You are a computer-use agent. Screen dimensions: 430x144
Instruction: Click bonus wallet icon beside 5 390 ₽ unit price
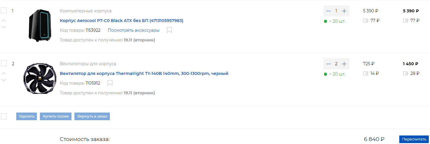(366, 21)
